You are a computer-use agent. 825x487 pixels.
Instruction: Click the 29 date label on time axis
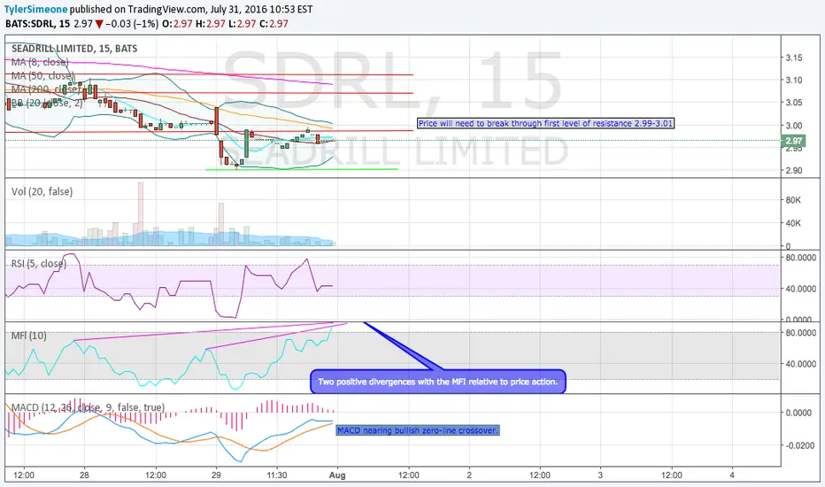216,475
